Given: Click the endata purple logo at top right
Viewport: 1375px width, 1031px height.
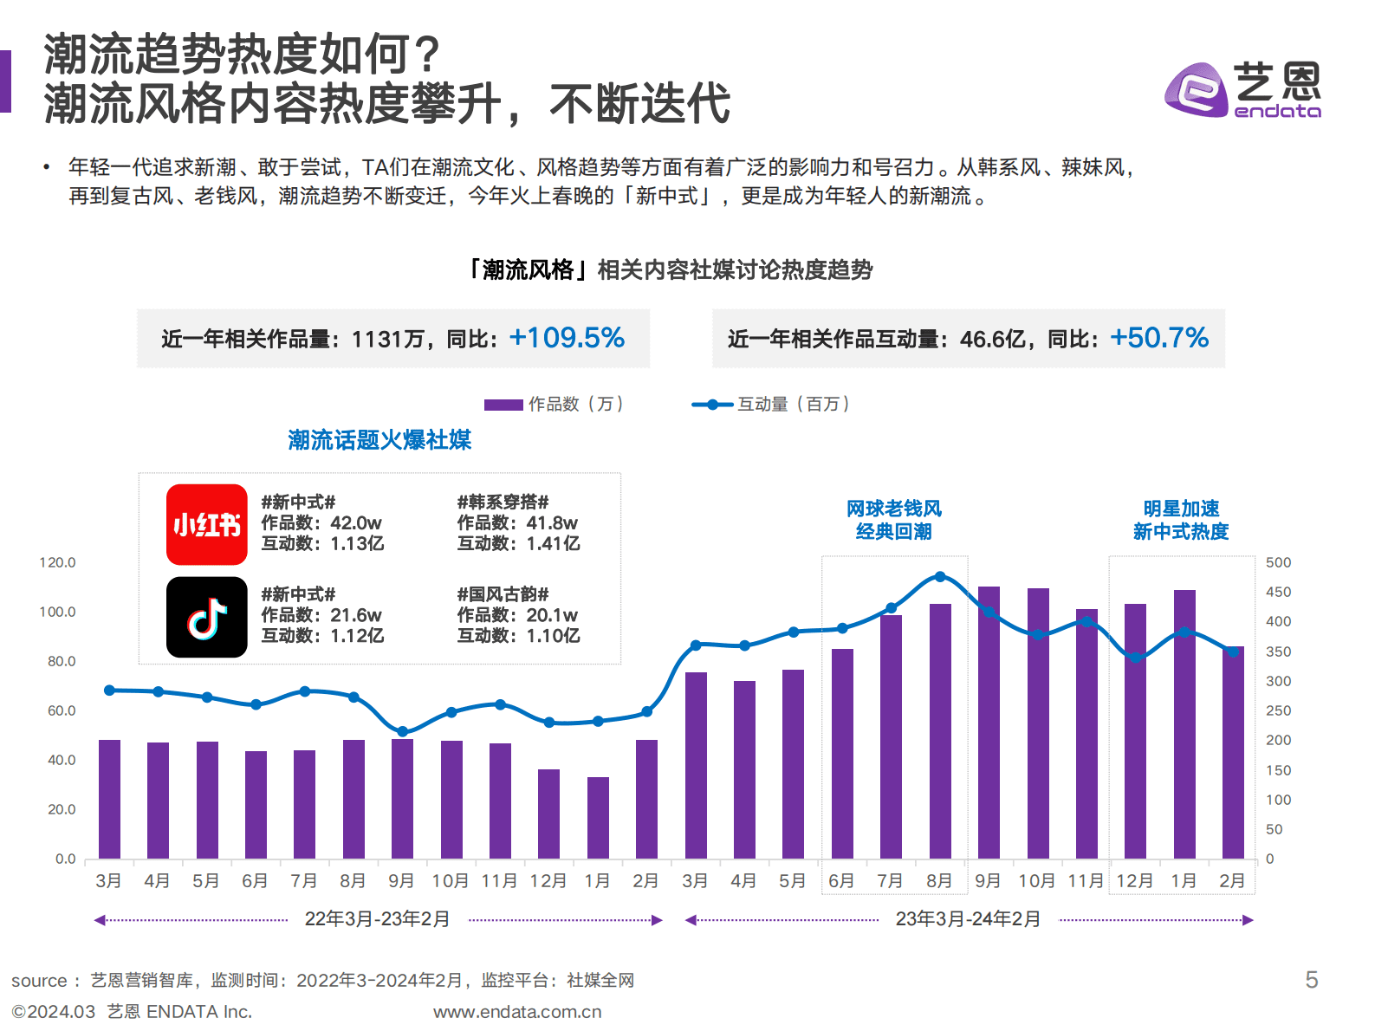Looking at the screenshot, I should (x=1243, y=89).
